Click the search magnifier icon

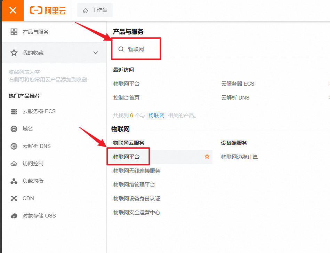(x=121, y=49)
